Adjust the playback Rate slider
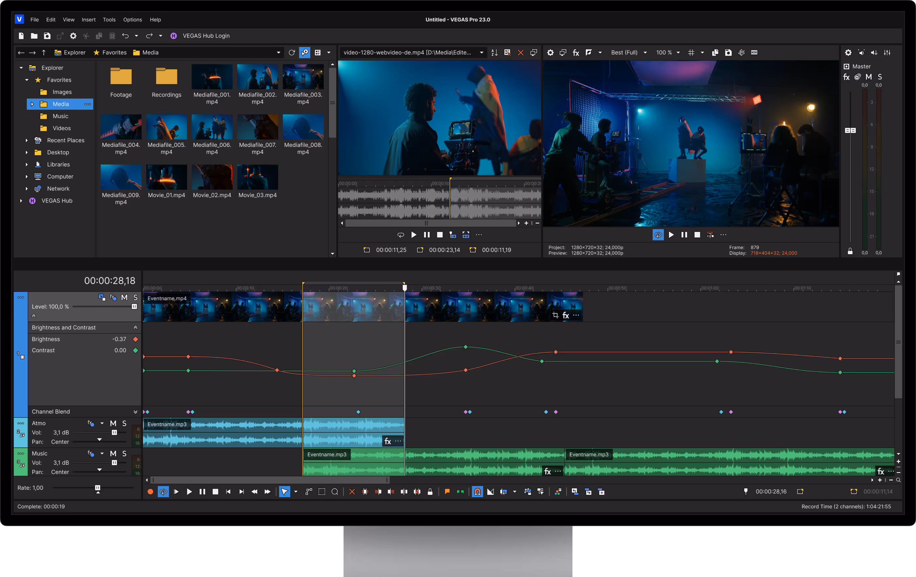This screenshot has width=916, height=577. coord(97,487)
